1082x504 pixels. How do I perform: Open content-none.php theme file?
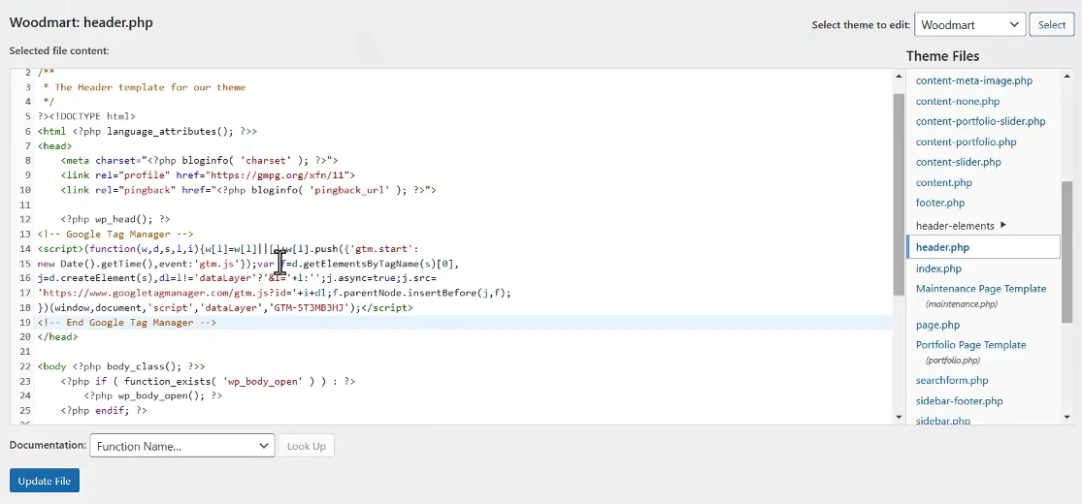pos(957,102)
